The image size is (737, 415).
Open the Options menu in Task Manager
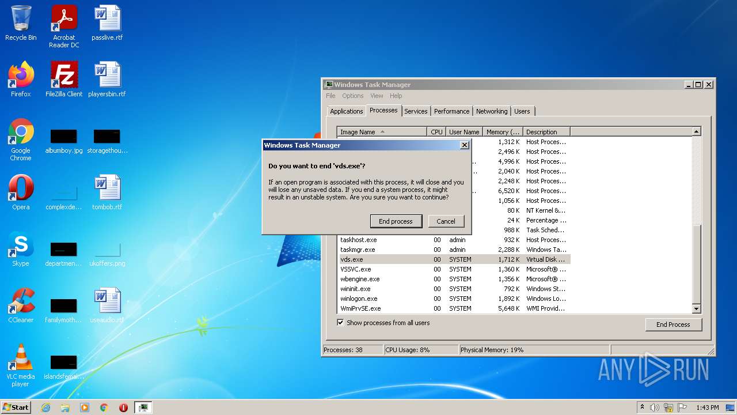point(352,96)
